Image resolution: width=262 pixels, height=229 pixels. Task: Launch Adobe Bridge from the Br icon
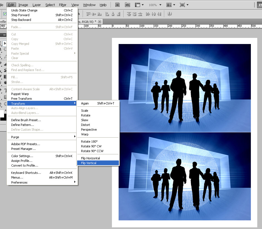click(x=117, y=5)
